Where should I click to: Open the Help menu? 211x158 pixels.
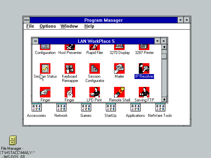[x=89, y=26]
